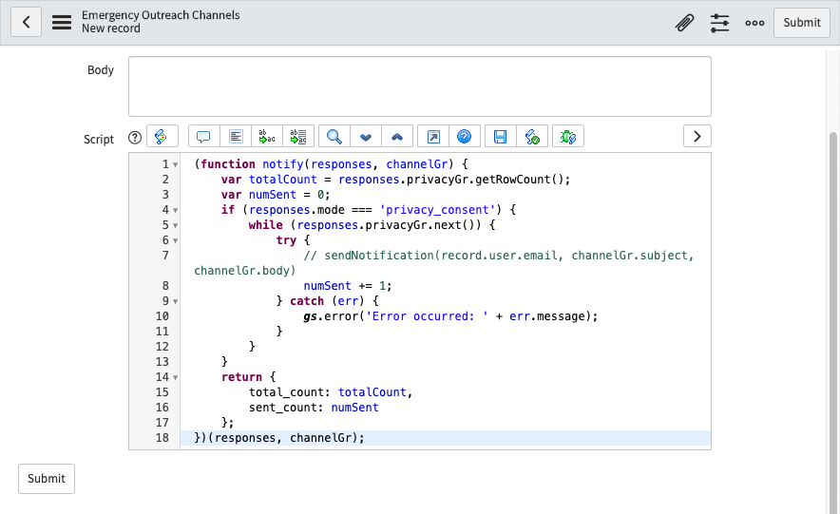
Task: Toggle full screen script editor
Action: [433, 137]
